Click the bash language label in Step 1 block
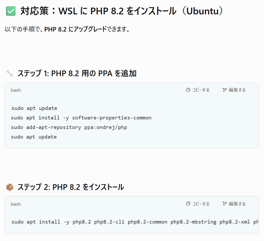This screenshot has height=241, width=264. tap(16, 90)
